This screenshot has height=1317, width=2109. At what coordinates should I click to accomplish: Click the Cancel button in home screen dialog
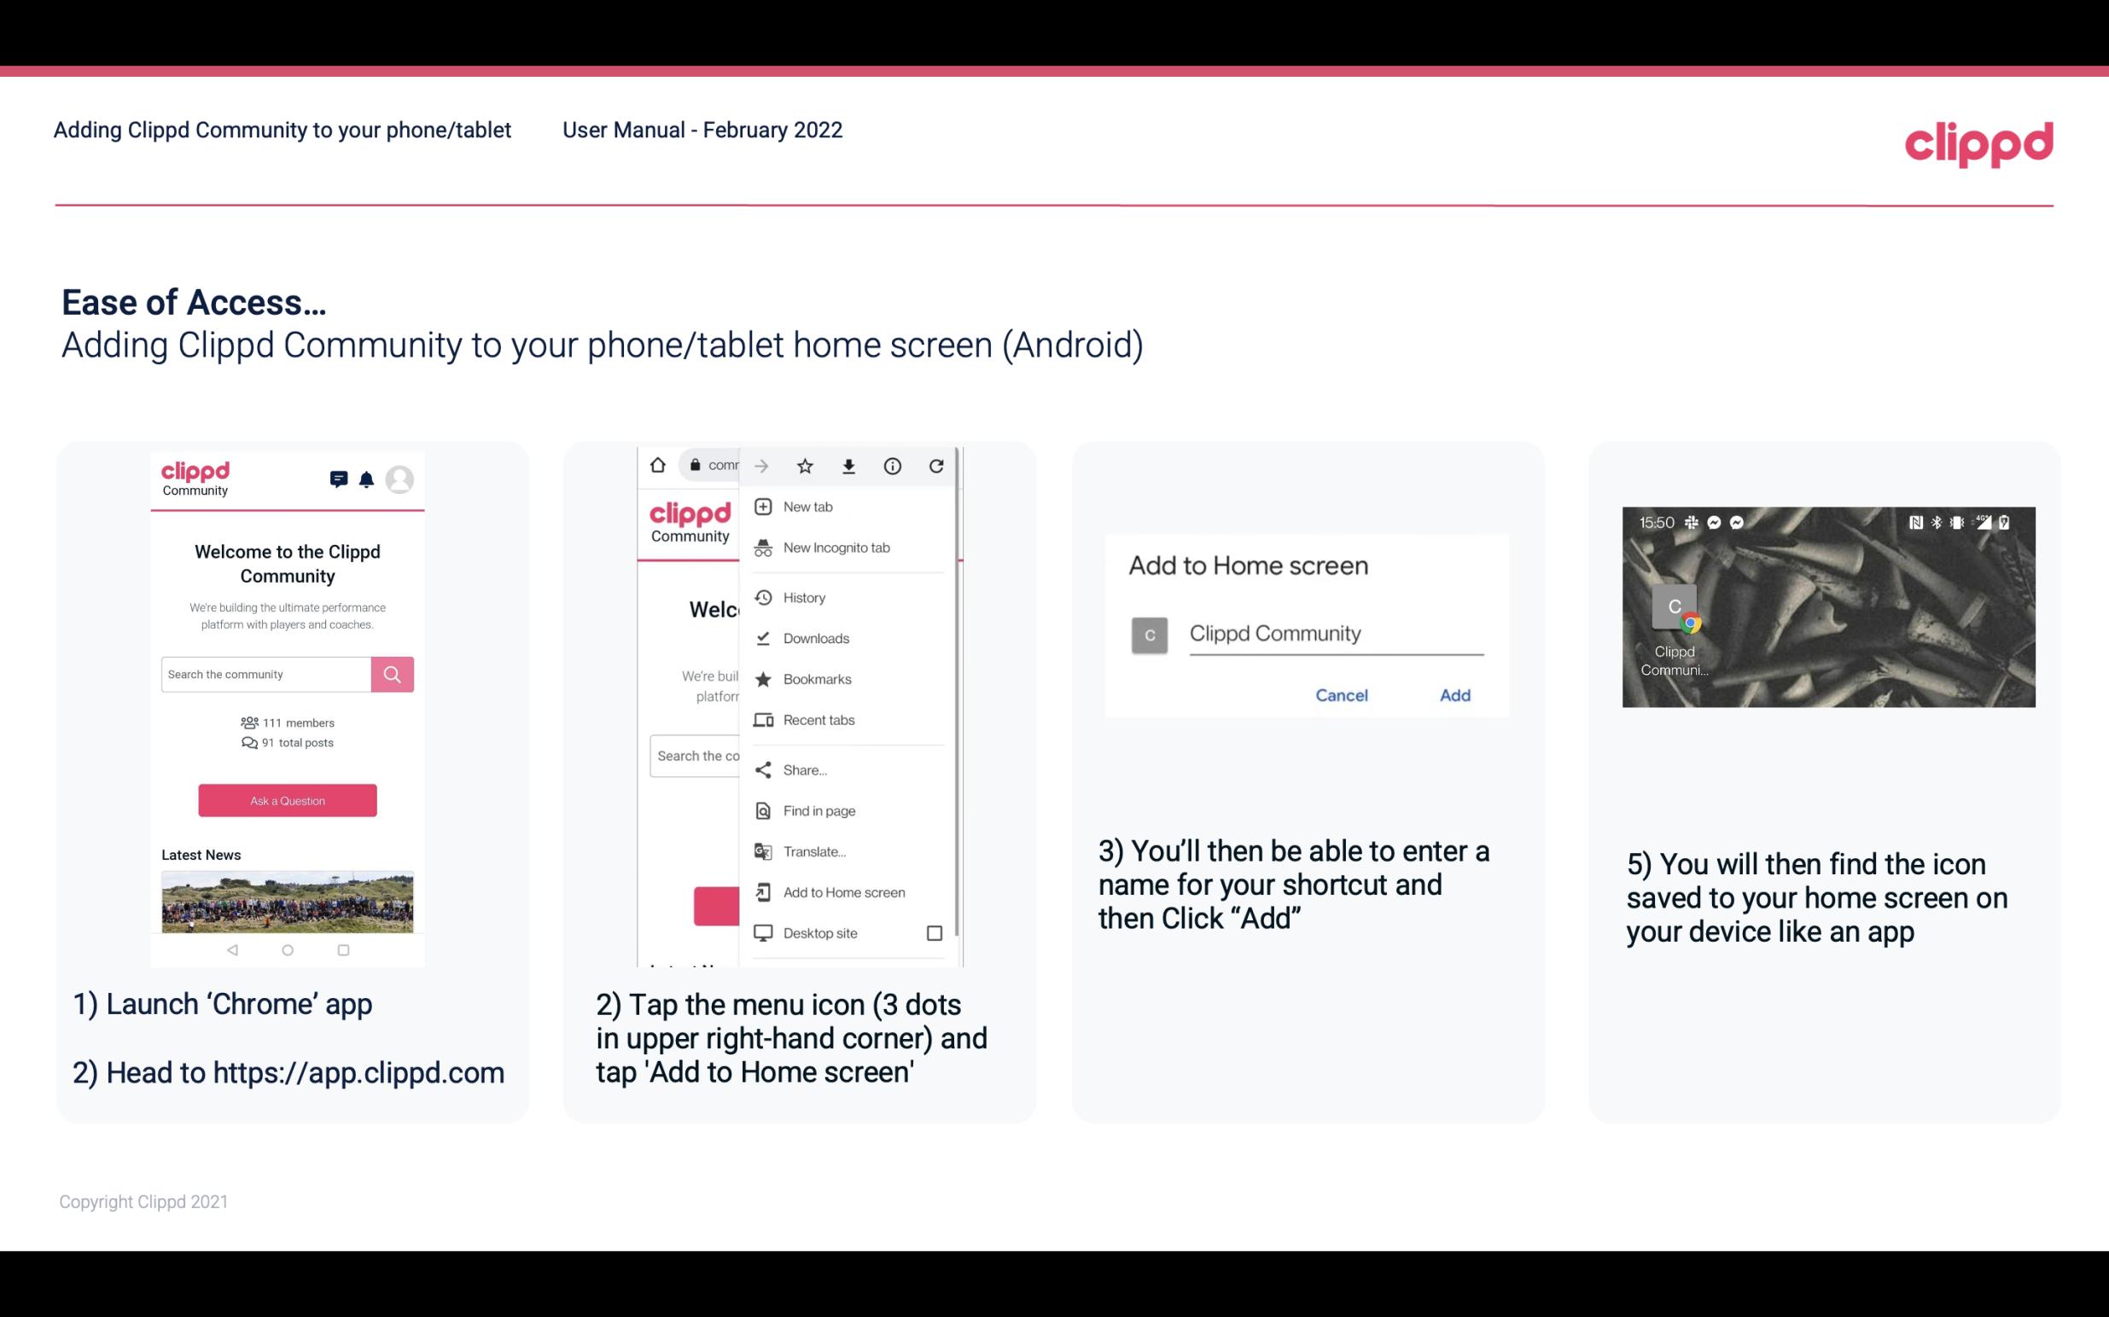point(1341,693)
